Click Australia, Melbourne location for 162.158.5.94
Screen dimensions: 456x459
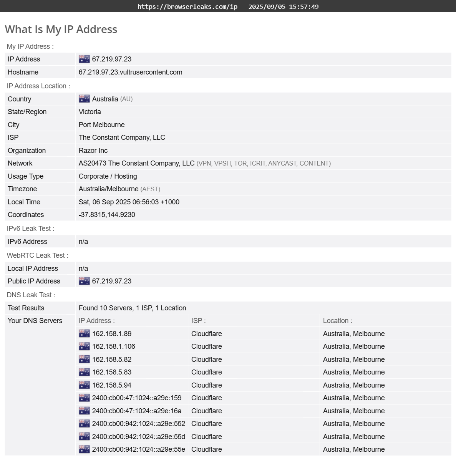pos(354,385)
